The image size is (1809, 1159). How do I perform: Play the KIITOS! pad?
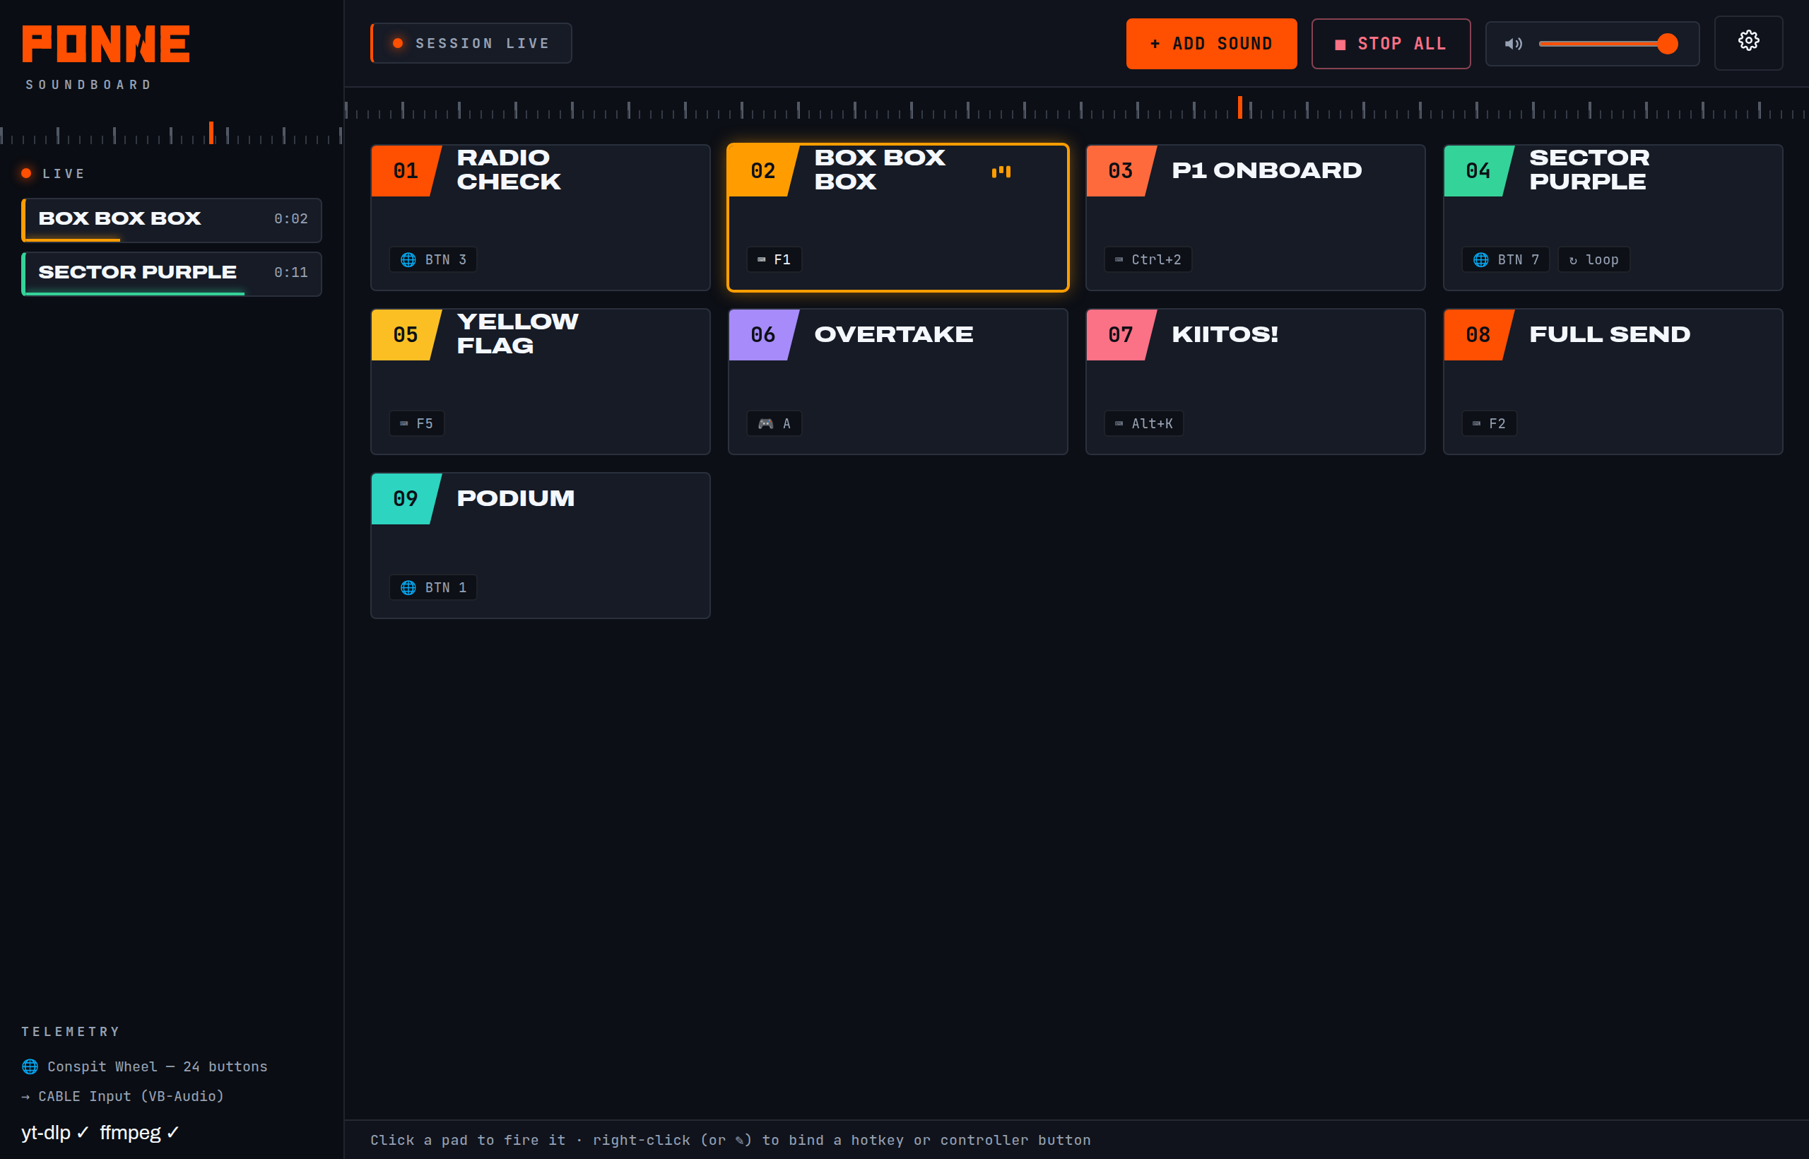pyautogui.click(x=1255, y=382)
